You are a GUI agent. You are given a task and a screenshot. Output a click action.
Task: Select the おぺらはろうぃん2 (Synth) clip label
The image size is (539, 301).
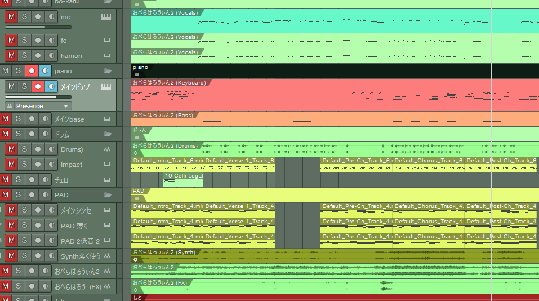164,252
